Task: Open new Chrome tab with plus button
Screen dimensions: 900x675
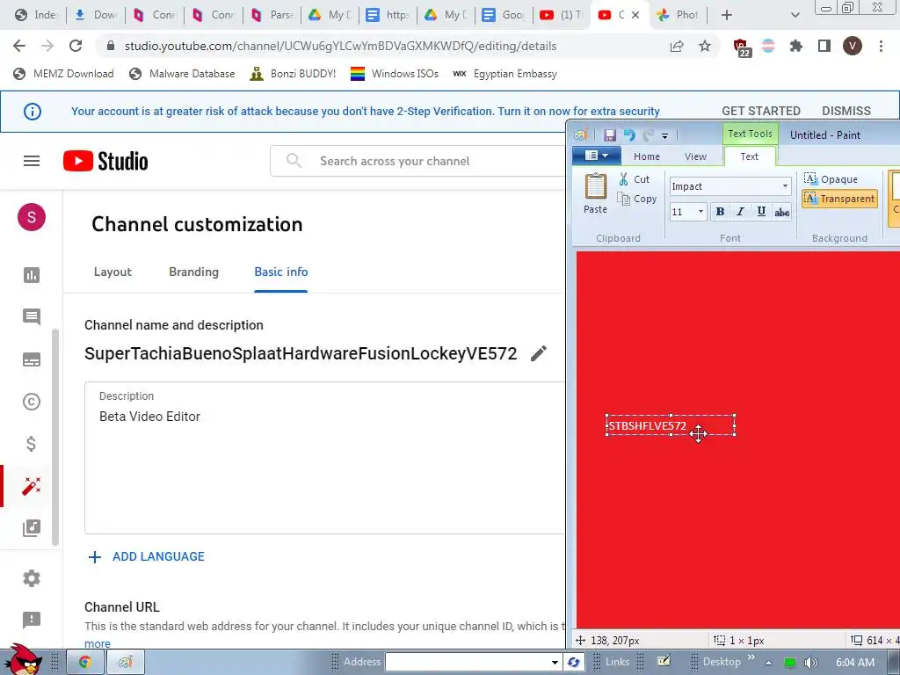Action: coord(727,15)
